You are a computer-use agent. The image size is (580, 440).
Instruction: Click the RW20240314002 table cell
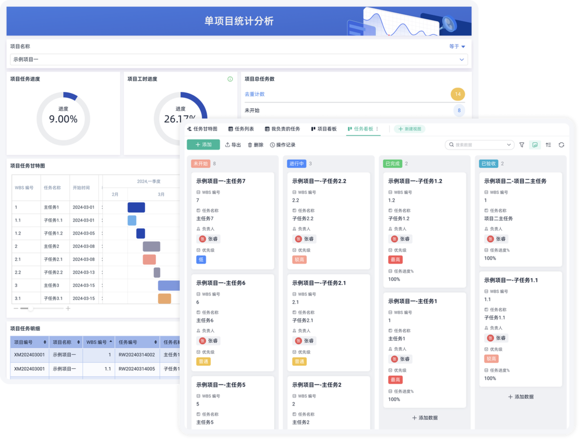pos(137,355)
